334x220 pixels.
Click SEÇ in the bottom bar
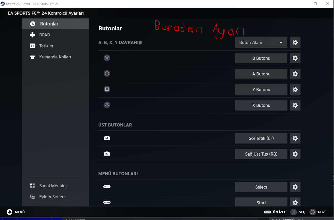(x=302, y=212)
